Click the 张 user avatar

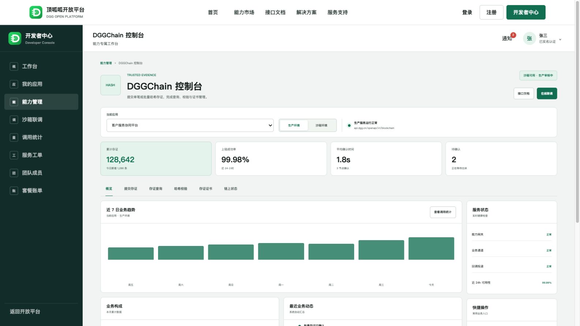point(530,38)
